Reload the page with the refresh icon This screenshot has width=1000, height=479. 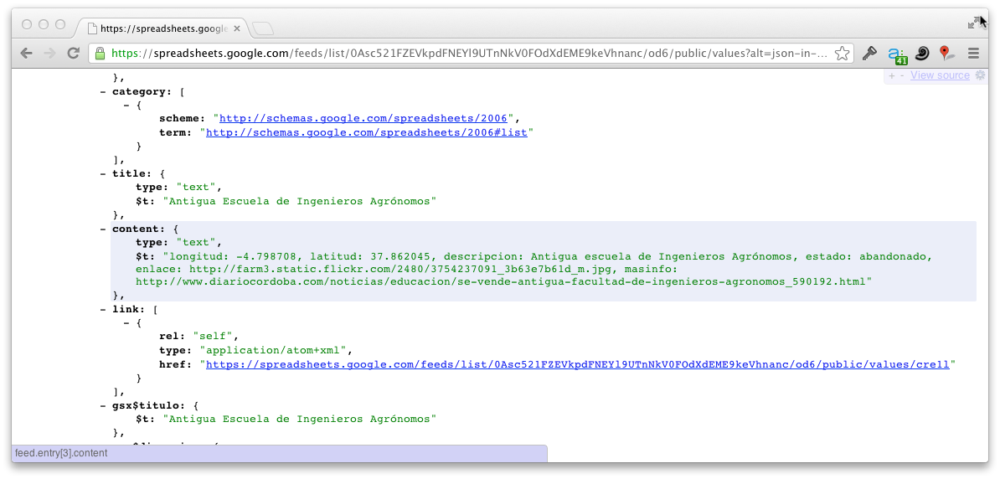[74, 54]
